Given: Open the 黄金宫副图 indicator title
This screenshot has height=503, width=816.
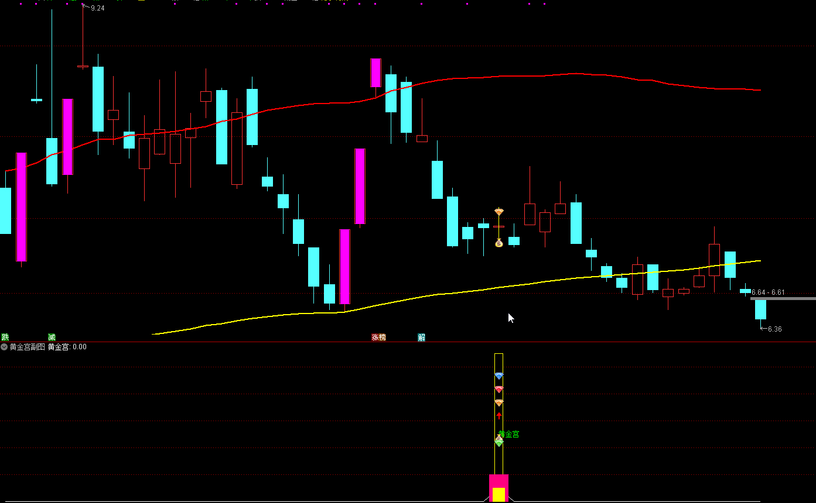Looking at the screenshot, I should tap(27, 347).
